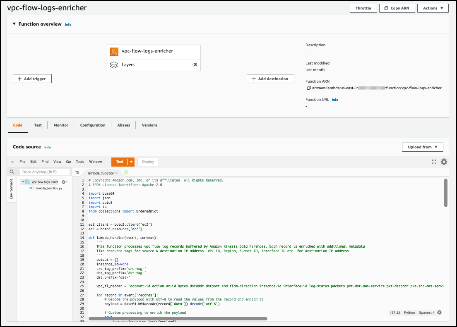
Task: Open Info link next to Function URL
Action: pos(335,100)
